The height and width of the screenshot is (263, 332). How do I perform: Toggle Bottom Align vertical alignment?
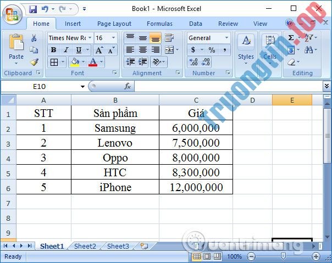pos(156,38)
